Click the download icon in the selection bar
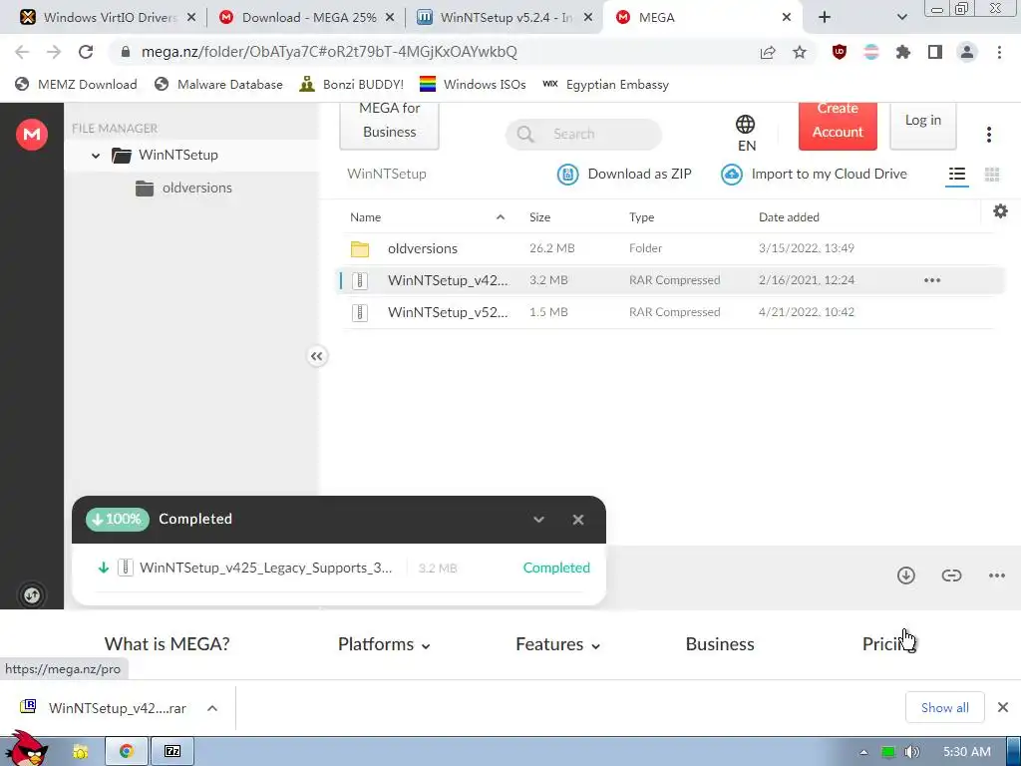The height and width of the screenshot is (766, 1021). (x=905, y=575)
